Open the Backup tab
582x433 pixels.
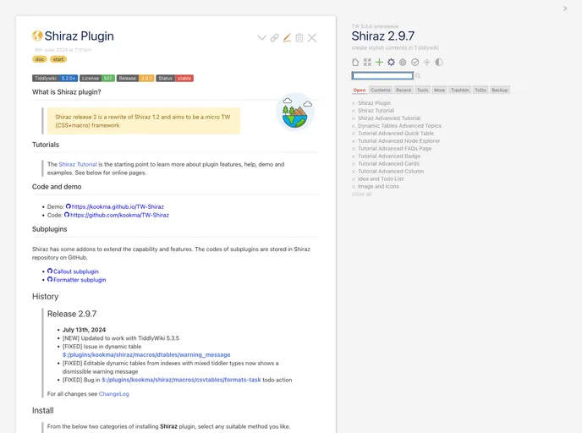click(x=500, y=90)
